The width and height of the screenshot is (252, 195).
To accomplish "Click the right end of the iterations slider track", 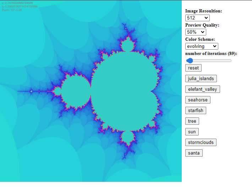I will [x=231, y=61].
